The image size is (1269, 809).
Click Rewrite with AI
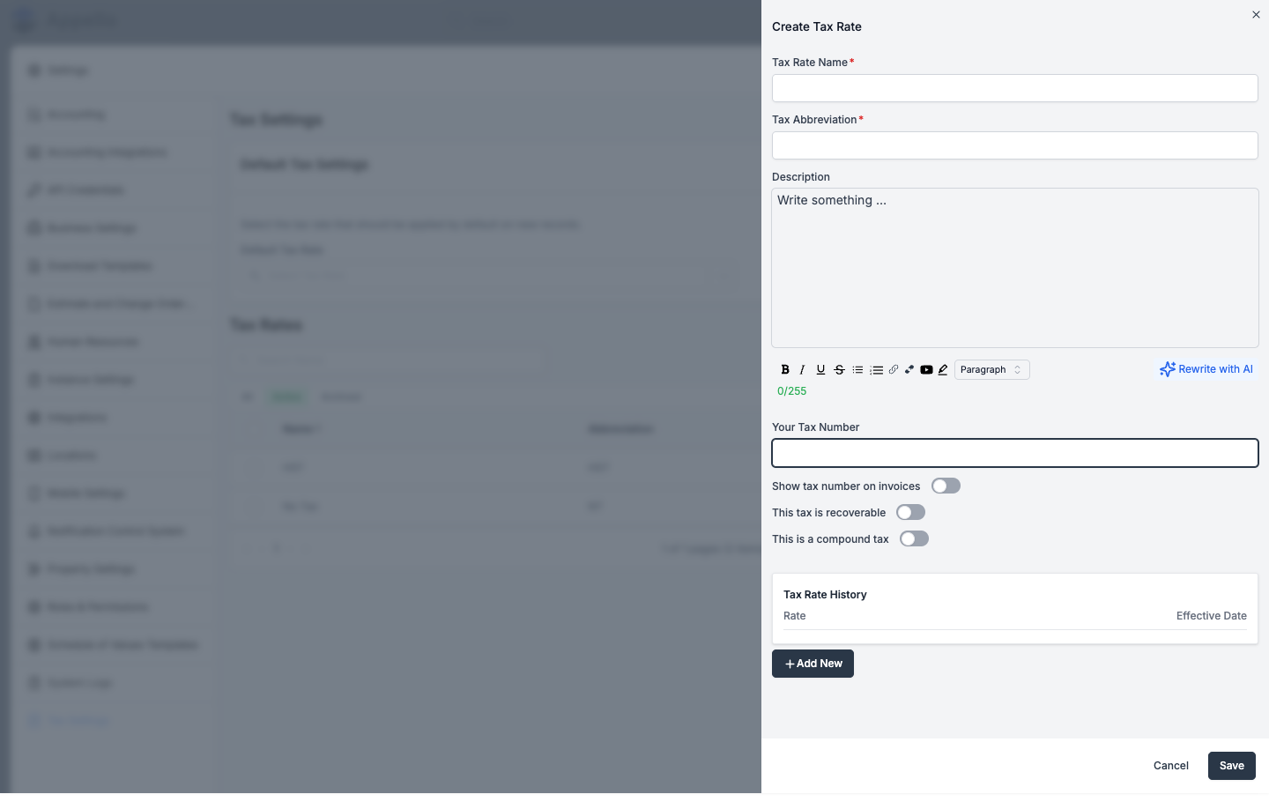(1206, 370)
